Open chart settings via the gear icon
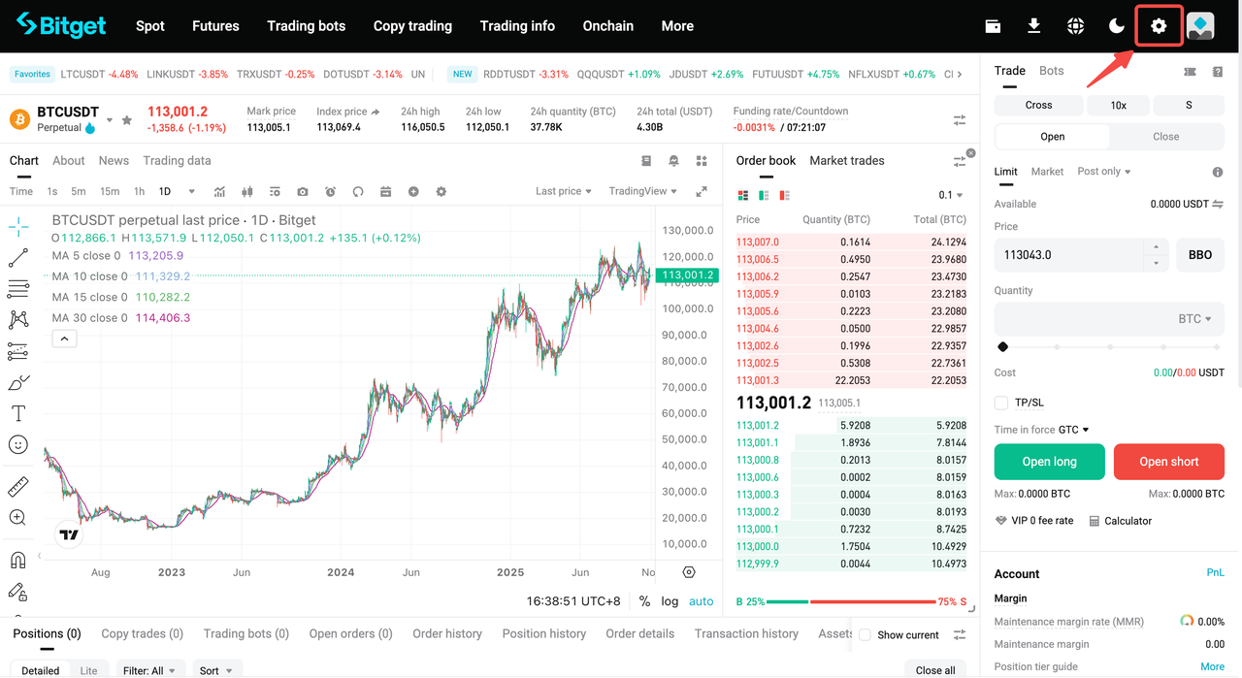The width and height of the screenshot is (1242, 678). 440,190
